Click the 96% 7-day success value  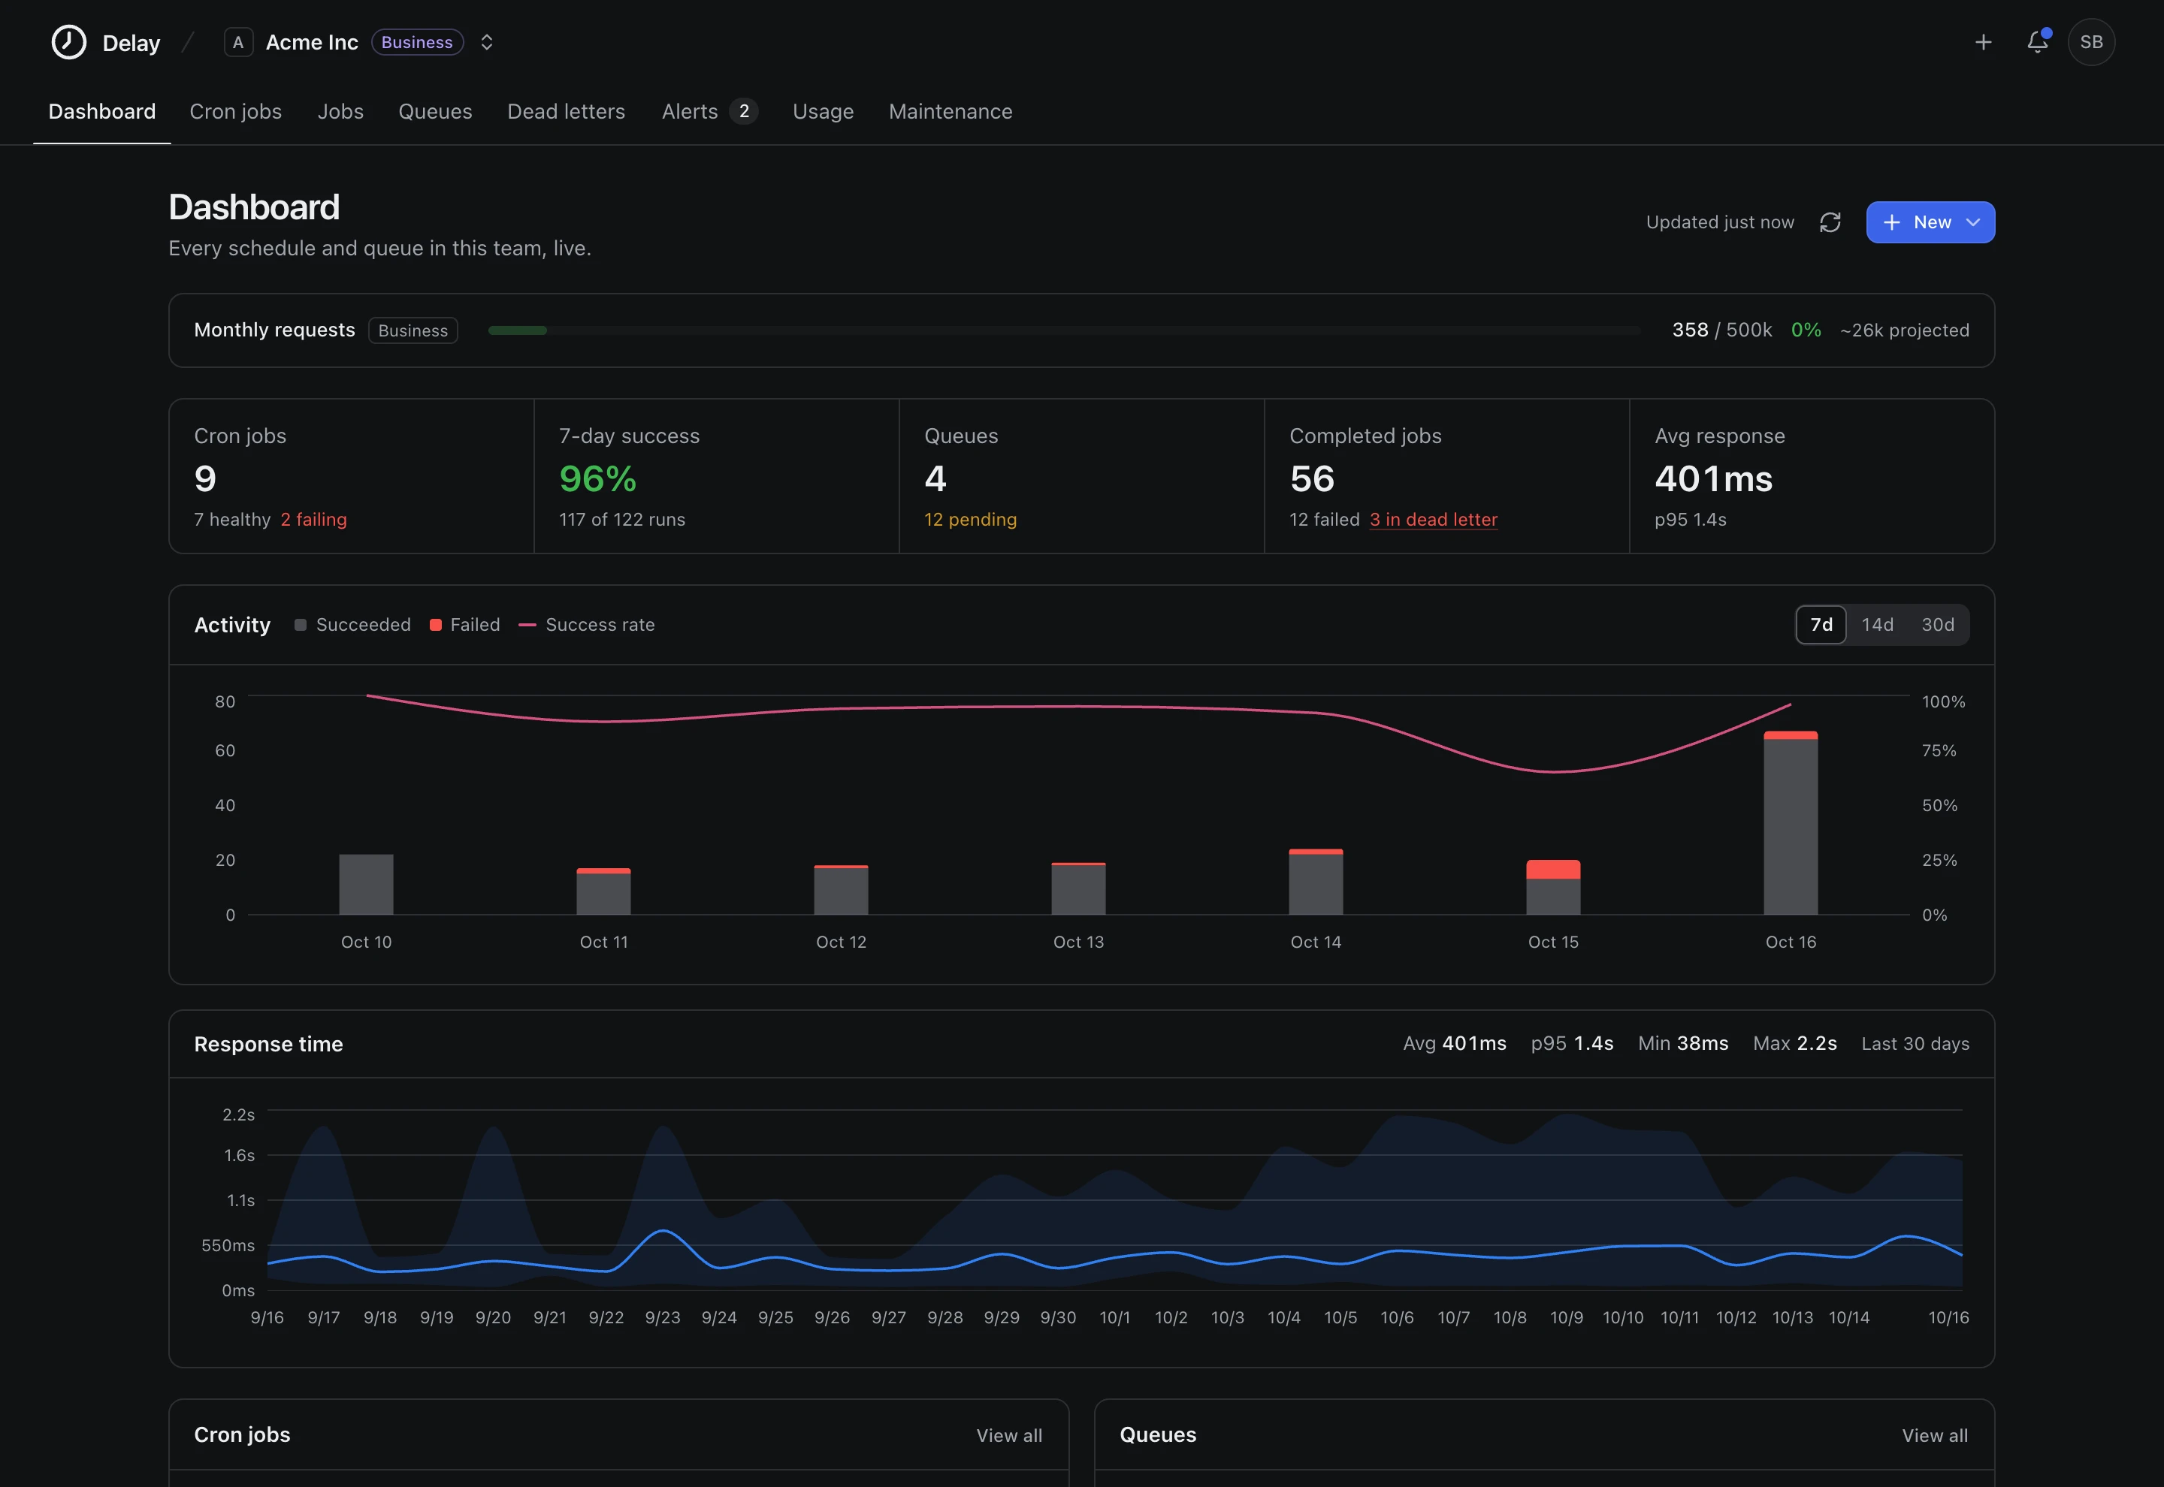click(x=597, y=479)
